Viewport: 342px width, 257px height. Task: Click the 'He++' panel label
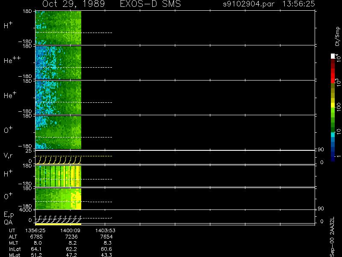coord(12,60)
